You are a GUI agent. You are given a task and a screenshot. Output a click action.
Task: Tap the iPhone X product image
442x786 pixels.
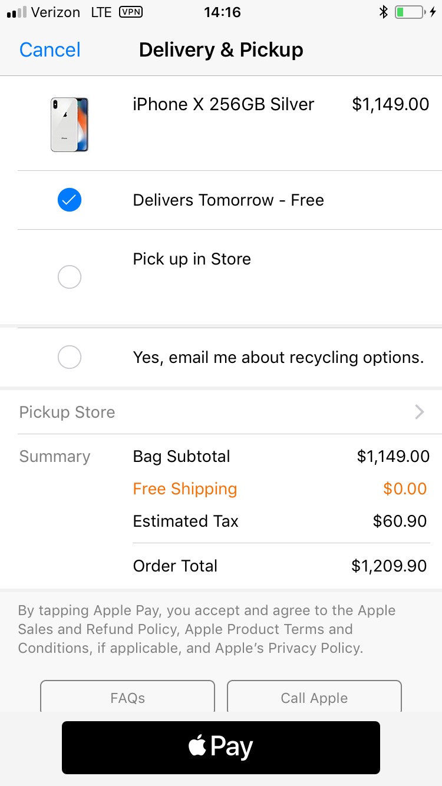pyautogui.click(x=70, y=124)
